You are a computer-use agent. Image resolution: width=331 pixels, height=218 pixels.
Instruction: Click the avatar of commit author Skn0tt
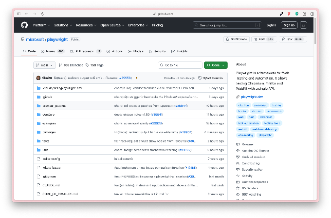[x=38, y=78]
